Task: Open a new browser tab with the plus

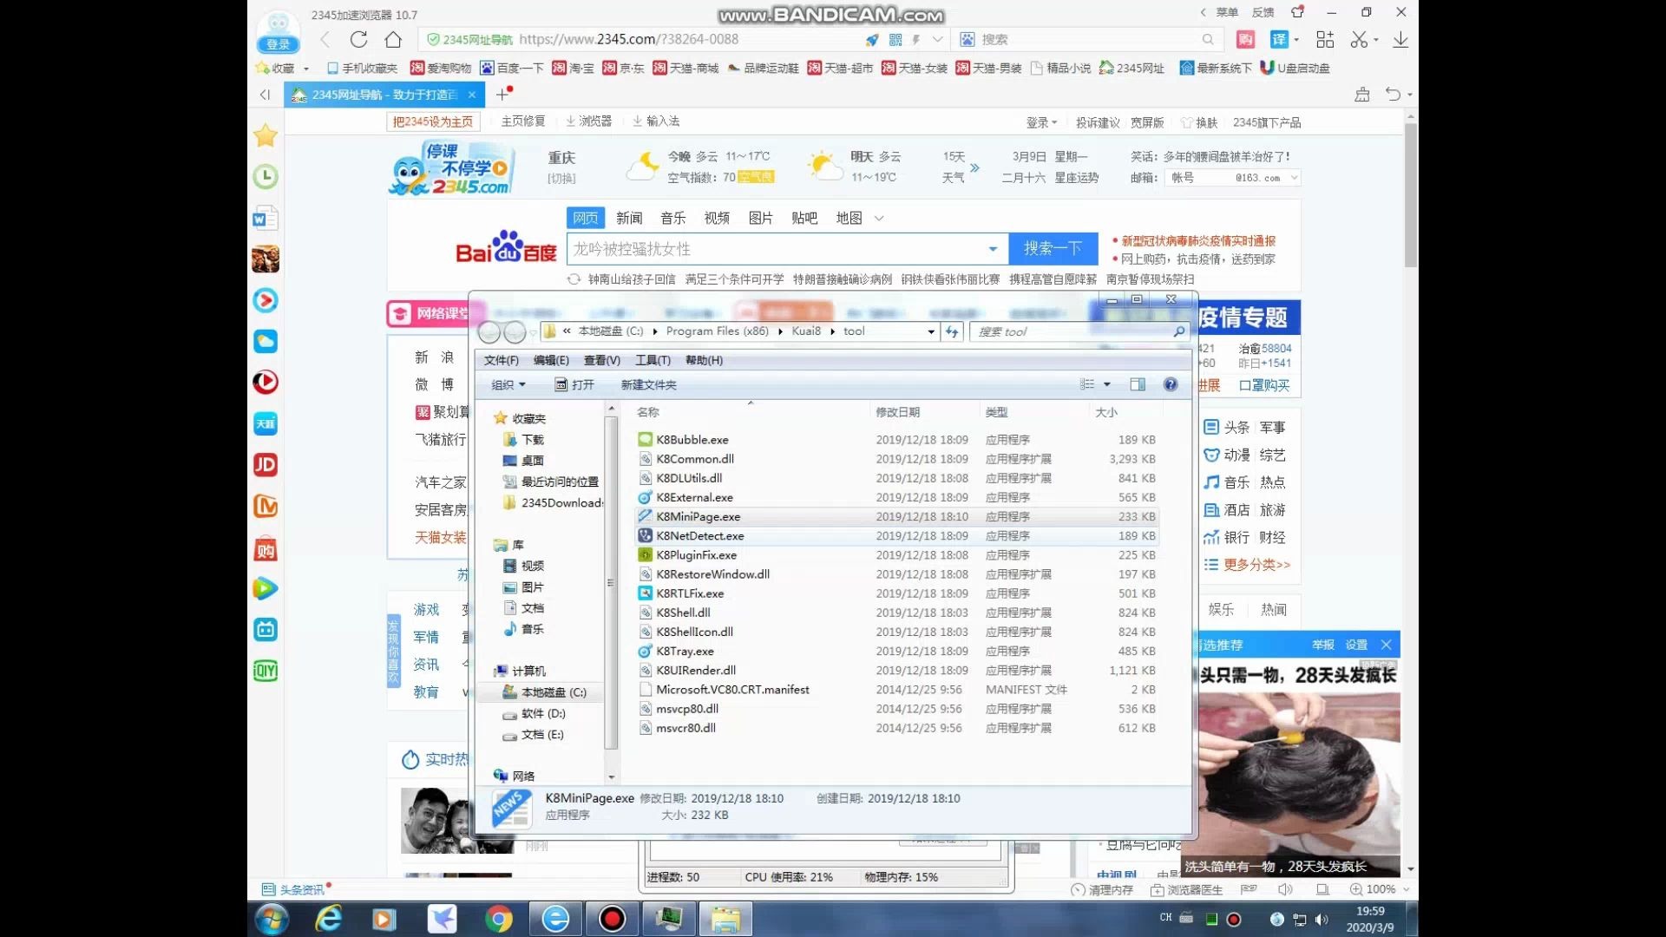Action: click(502, 94)
